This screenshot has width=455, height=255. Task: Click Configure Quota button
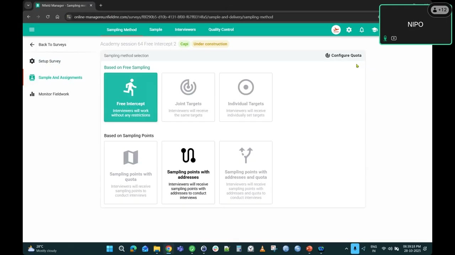[x=343, y=55]
